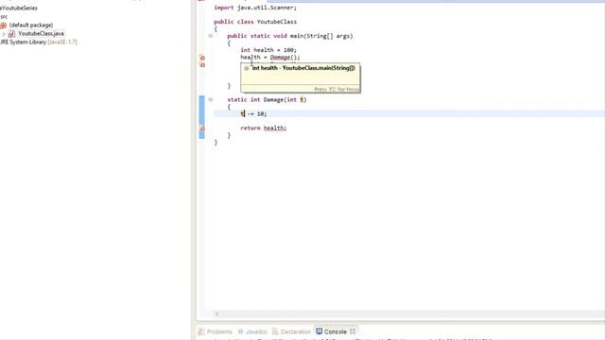Click the underlined 'health' in return statement
605x340 pixels.
tap(273, 128)
